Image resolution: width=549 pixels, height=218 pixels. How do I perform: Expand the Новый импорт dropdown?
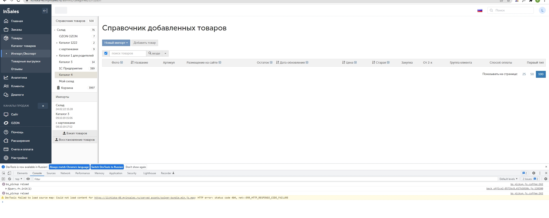pos(116,43)
